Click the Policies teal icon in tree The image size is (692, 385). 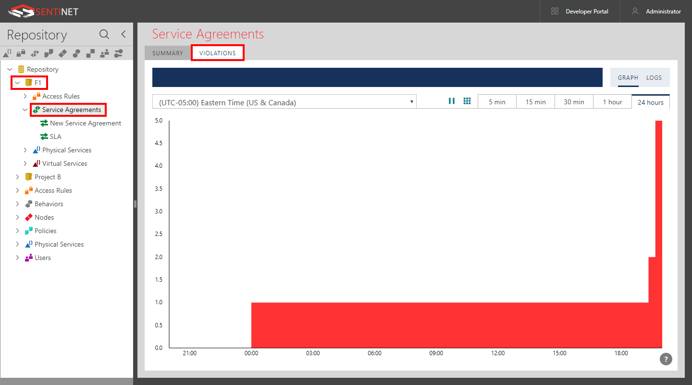(29, 231)
